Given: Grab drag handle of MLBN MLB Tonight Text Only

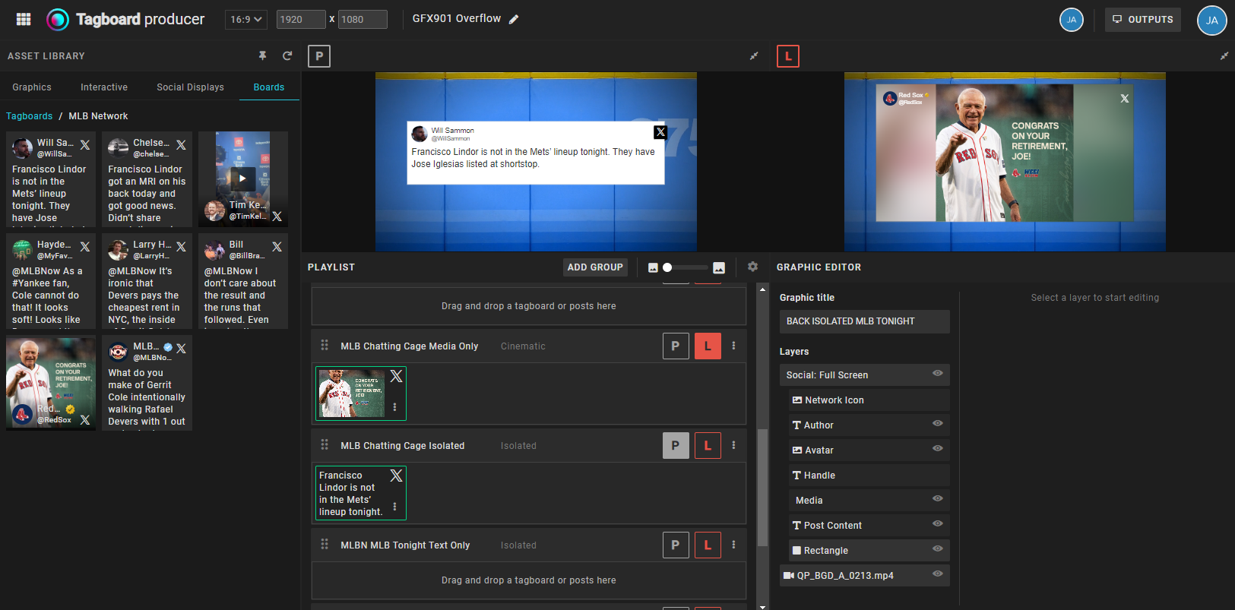Looking at the screenshot, I should pos(325,545).
